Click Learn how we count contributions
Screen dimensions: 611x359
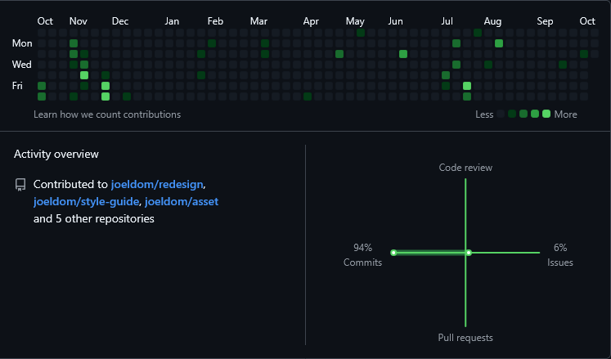pyautogui.click(x=107, y=114)
